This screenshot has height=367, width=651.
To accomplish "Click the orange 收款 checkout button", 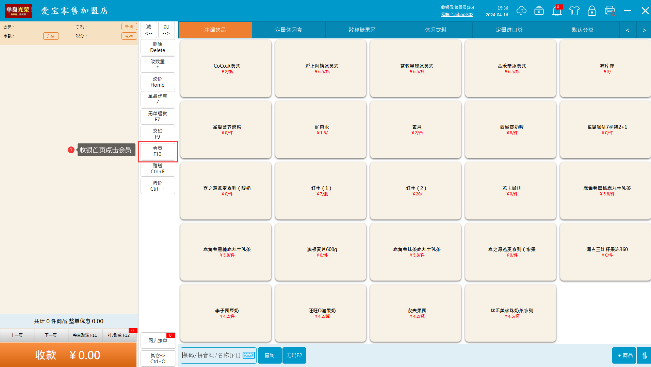I will tap(68, 355).
